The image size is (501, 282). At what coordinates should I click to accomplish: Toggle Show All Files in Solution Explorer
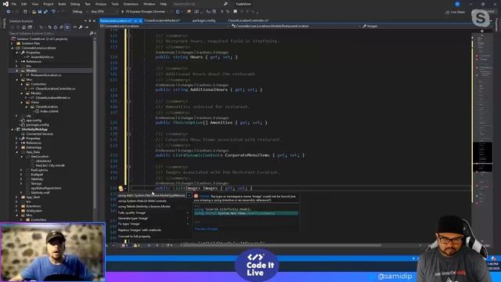coord(67,27)
